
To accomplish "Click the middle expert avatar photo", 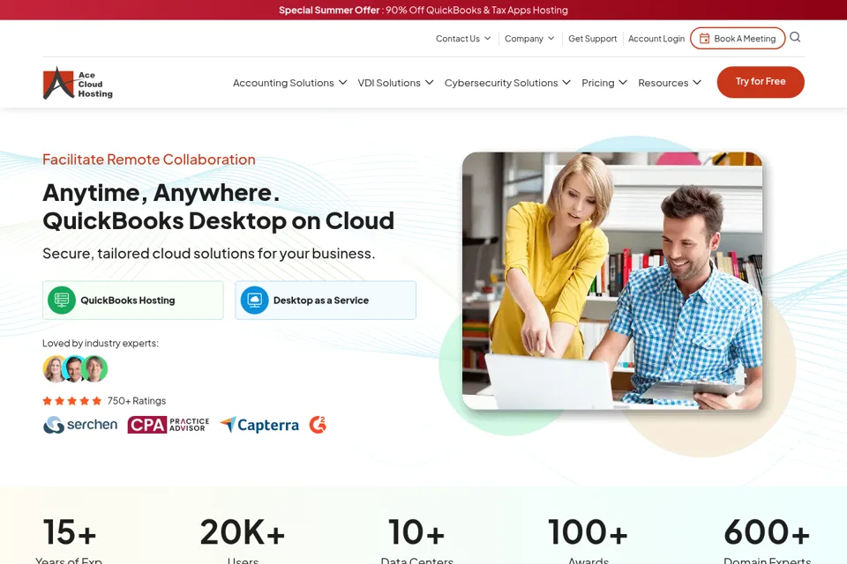I will pos(74,368).
